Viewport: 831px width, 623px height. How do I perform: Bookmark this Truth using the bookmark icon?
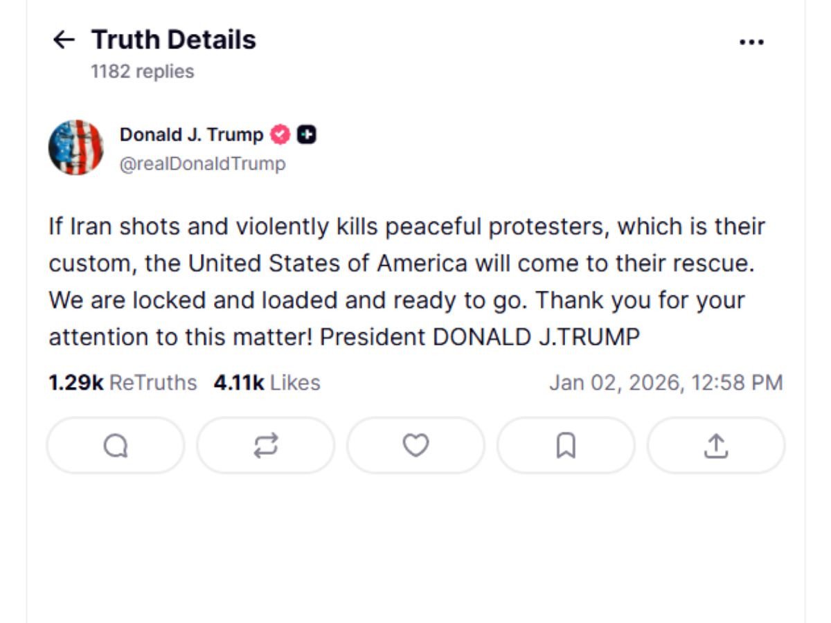(565, 446)
